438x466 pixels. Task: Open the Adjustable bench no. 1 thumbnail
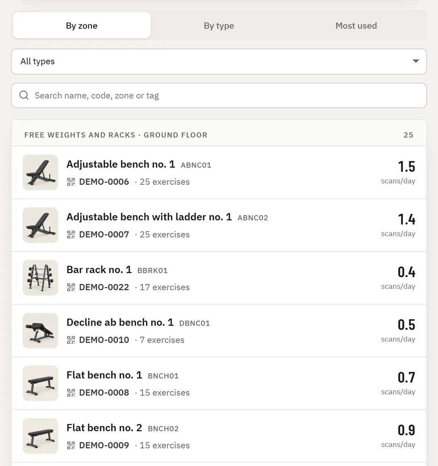(x=40, y=172)
